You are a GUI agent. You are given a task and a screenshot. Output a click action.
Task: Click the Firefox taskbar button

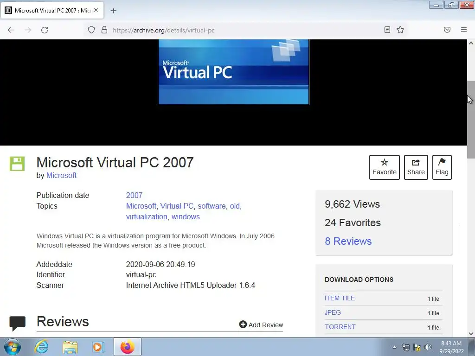coord(127,347)
